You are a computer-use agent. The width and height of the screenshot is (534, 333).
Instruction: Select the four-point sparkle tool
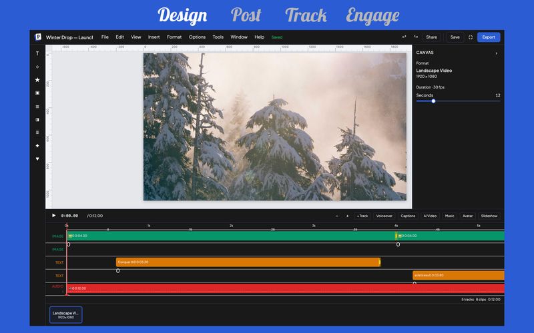[37, 146]
